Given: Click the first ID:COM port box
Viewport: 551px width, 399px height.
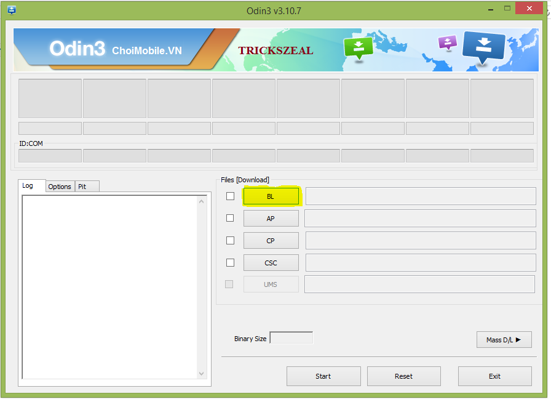Looking at the screenshot, I should (50, 156).
